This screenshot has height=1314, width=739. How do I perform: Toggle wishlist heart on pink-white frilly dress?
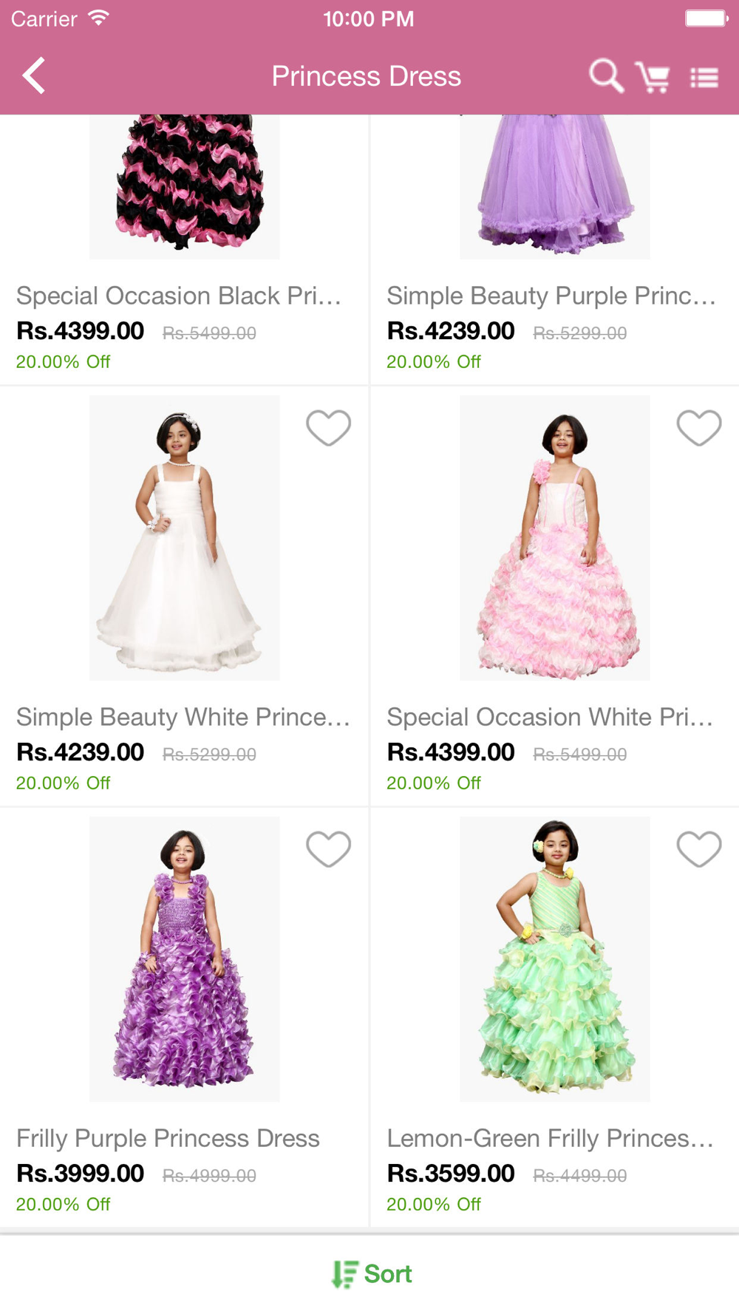click(x=698, y=428)
